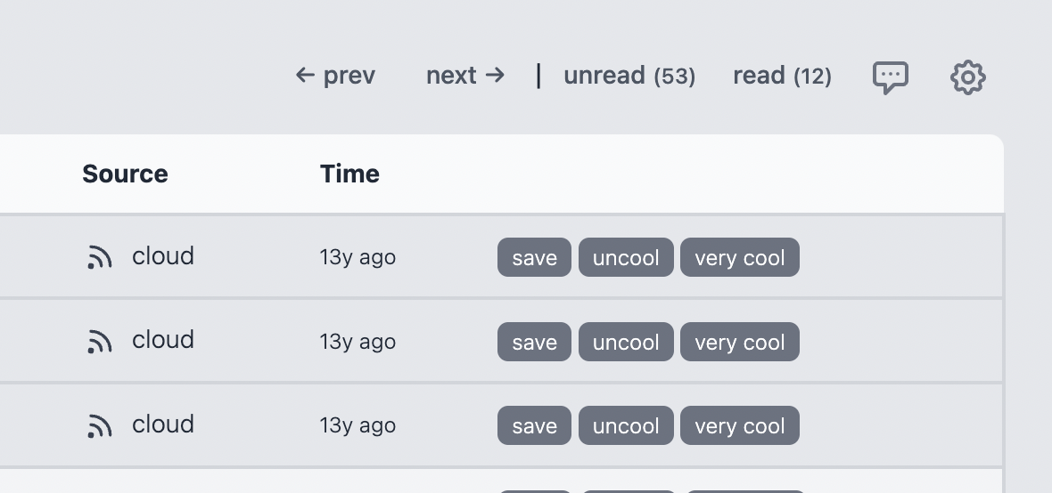1052x493 pixels.
Task: Mark first cloud item as uncool
Action: pyautogui.click(x=626, y=257)
